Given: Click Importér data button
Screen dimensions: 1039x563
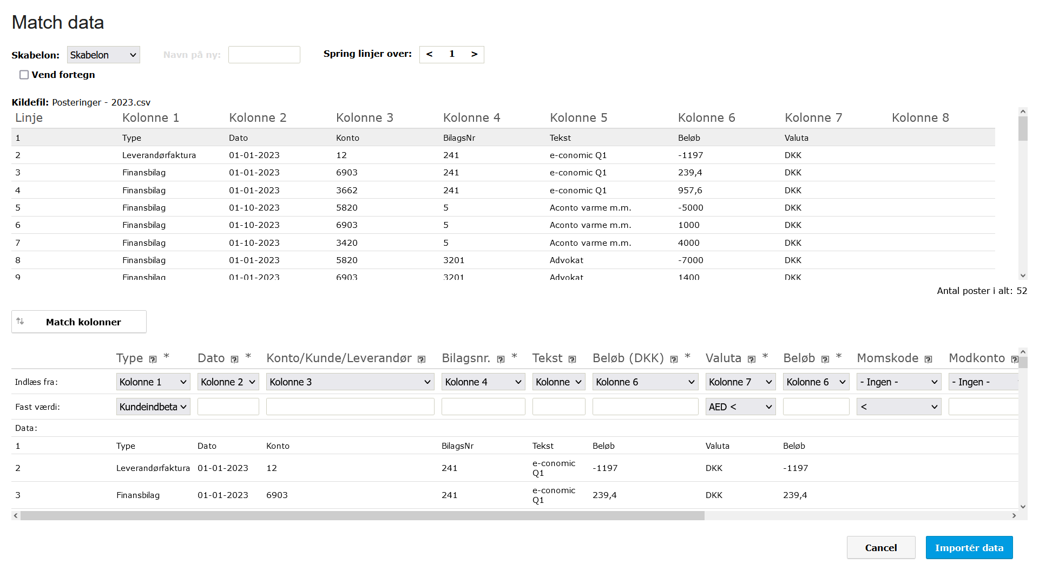Looking at the screenshot, I should 969,547.
